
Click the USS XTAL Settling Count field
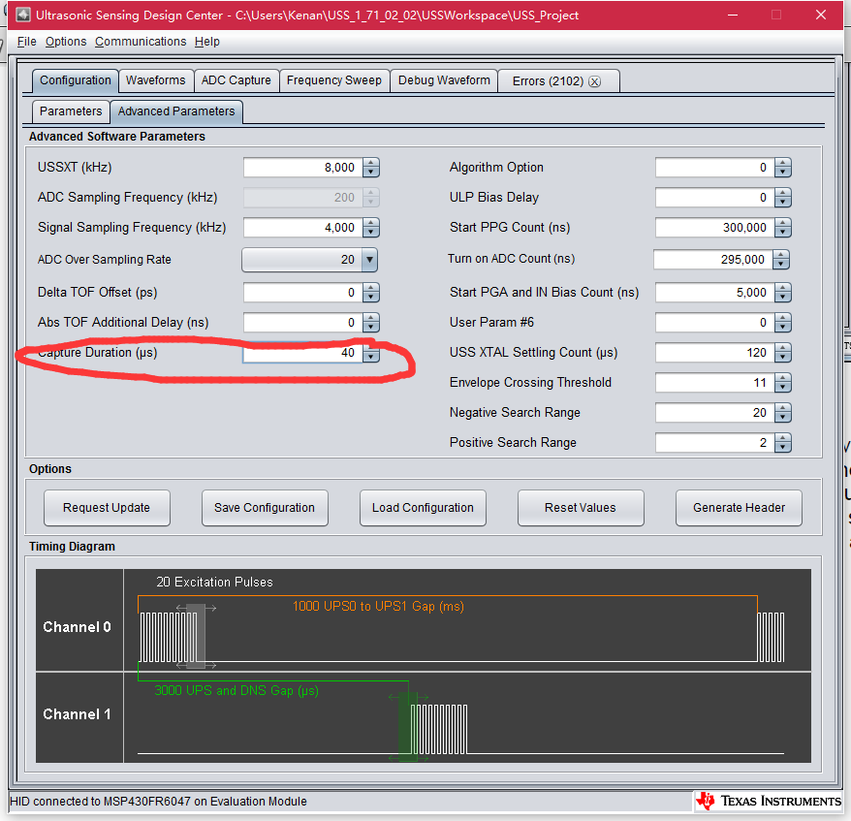(x=714, y=353)
